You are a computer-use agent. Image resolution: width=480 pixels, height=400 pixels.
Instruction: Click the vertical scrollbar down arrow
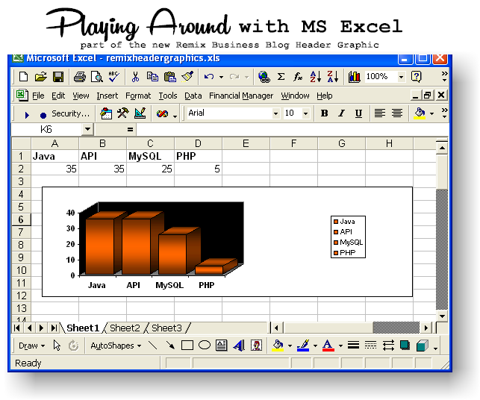pos(442,316)
